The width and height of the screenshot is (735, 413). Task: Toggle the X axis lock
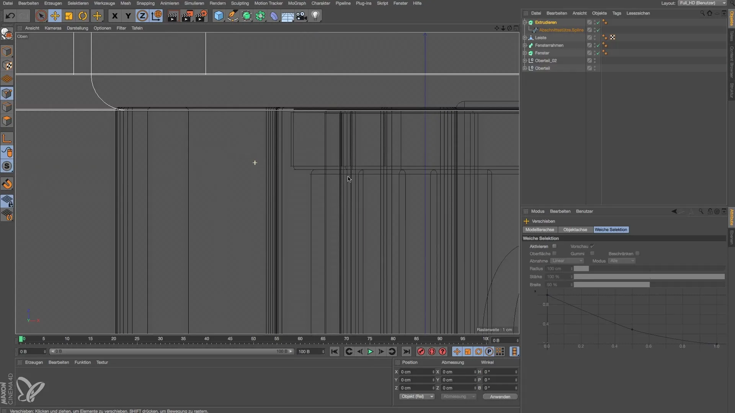click(114, 16)
